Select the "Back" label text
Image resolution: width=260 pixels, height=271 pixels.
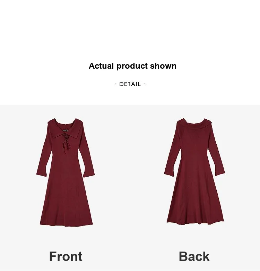click(x=194, y=256)
